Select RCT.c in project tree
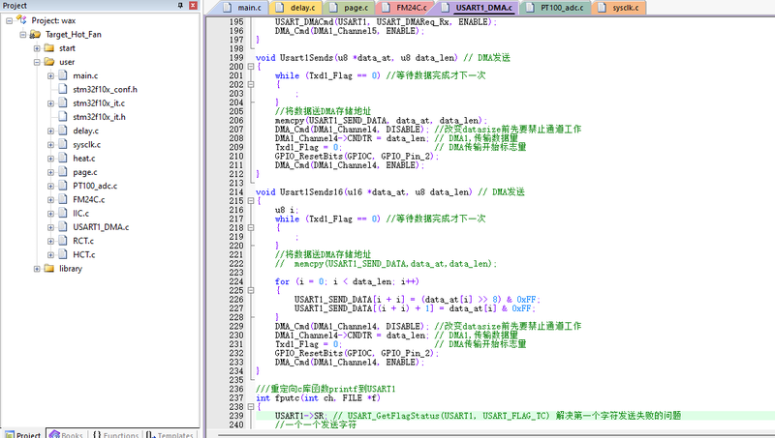 83,241
